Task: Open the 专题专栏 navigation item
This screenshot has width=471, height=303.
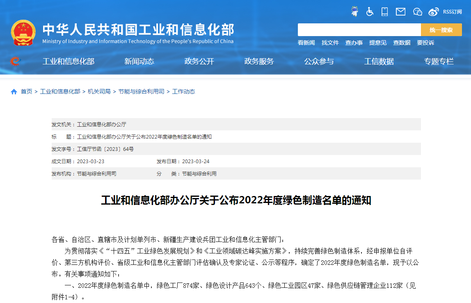Action: click(x=439, y=62)
